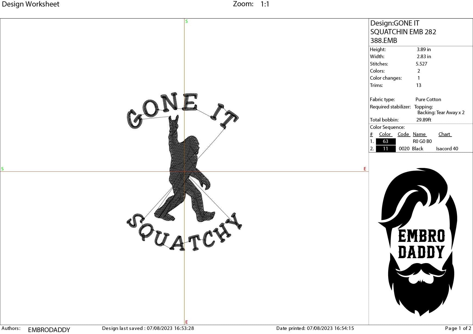The width and height of the screenshot is (473, 334).
Task: Open the Chart column header
Action: pos(444,134)
